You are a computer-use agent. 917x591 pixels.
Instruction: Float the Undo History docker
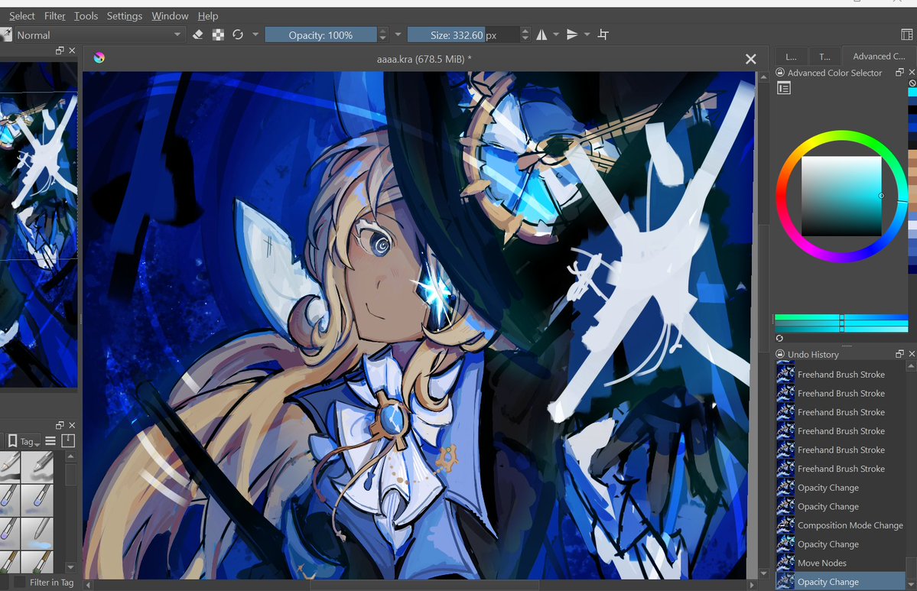(x=899, y=354)
